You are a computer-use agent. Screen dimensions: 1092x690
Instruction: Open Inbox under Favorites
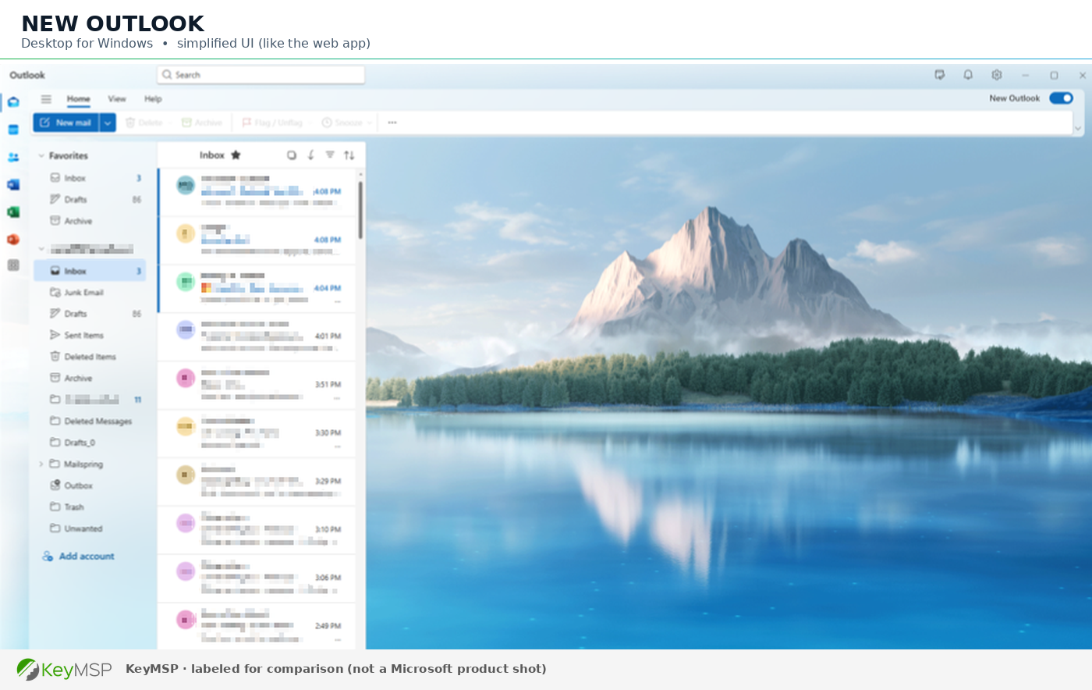click(x=90, y=178)
